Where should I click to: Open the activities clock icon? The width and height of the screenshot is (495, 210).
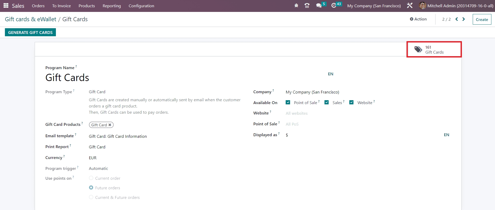coord(334,6)
